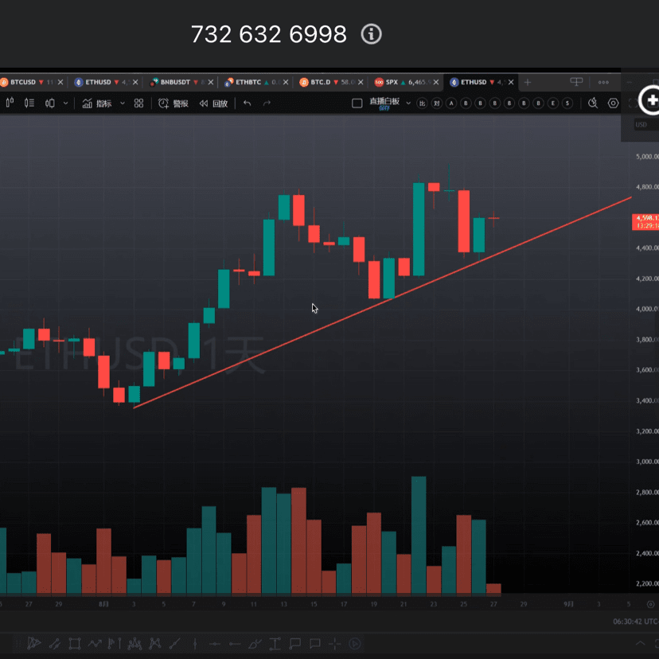Click the quick search icon in toolbar
This screenshot has height=659, width=659.
(x=592, y=103)
